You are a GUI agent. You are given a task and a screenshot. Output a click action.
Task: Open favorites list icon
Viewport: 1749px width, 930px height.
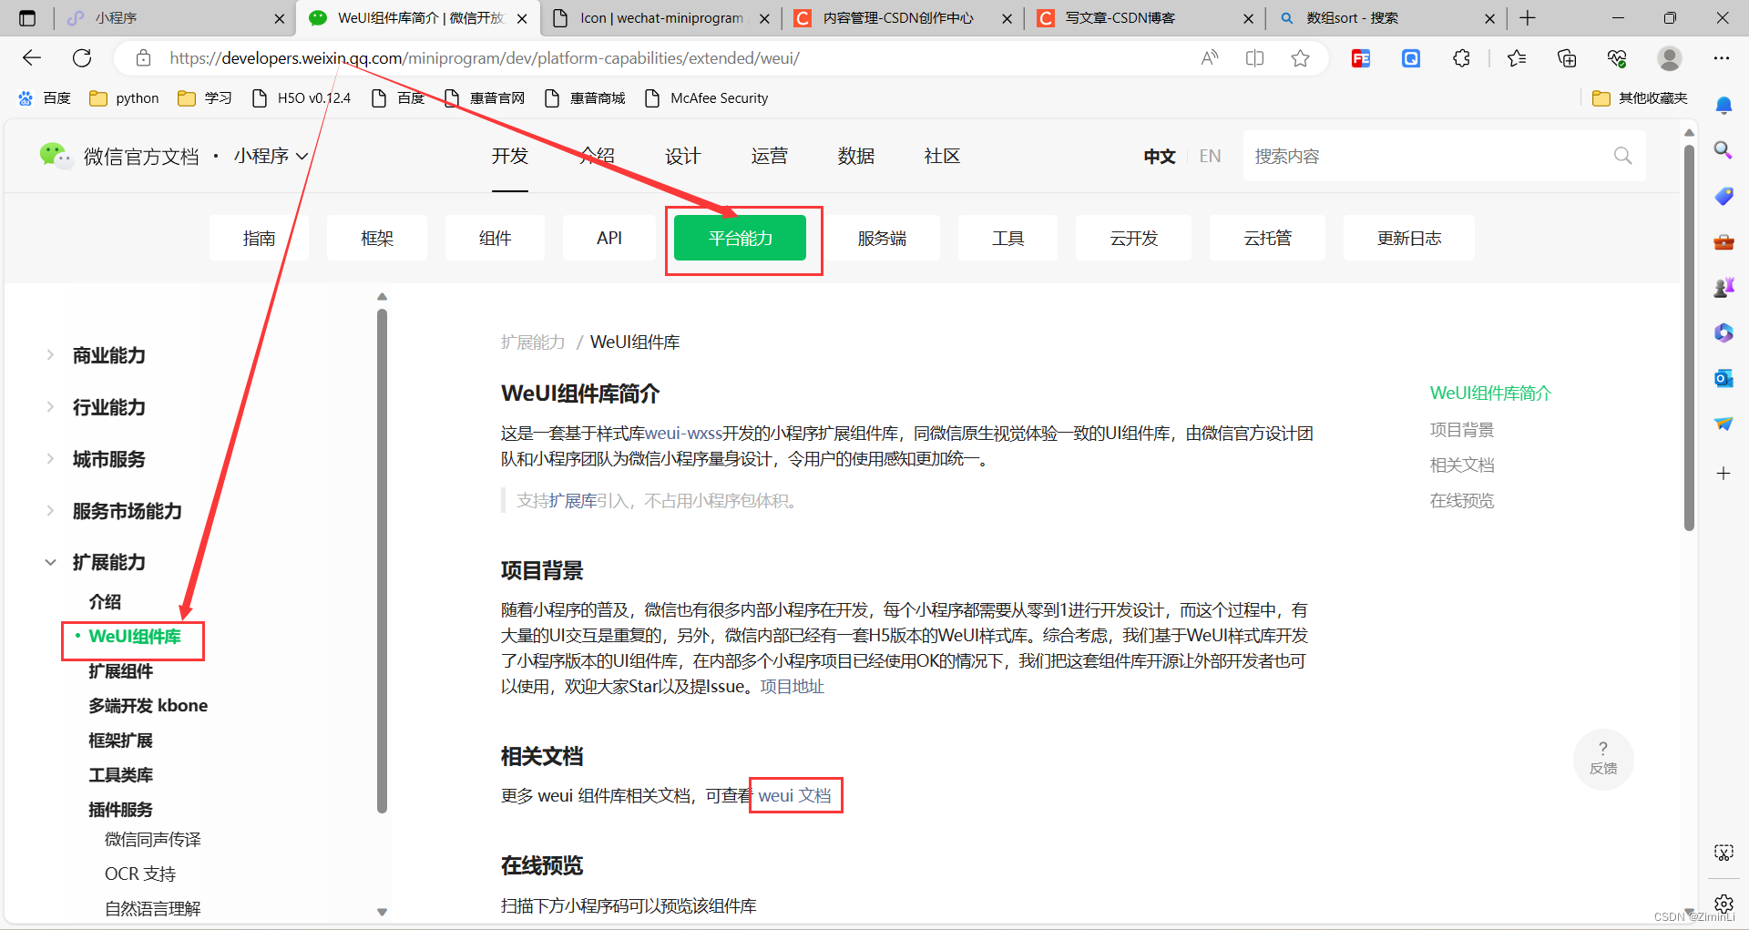pyautogui.click(x=1517, y=58)
